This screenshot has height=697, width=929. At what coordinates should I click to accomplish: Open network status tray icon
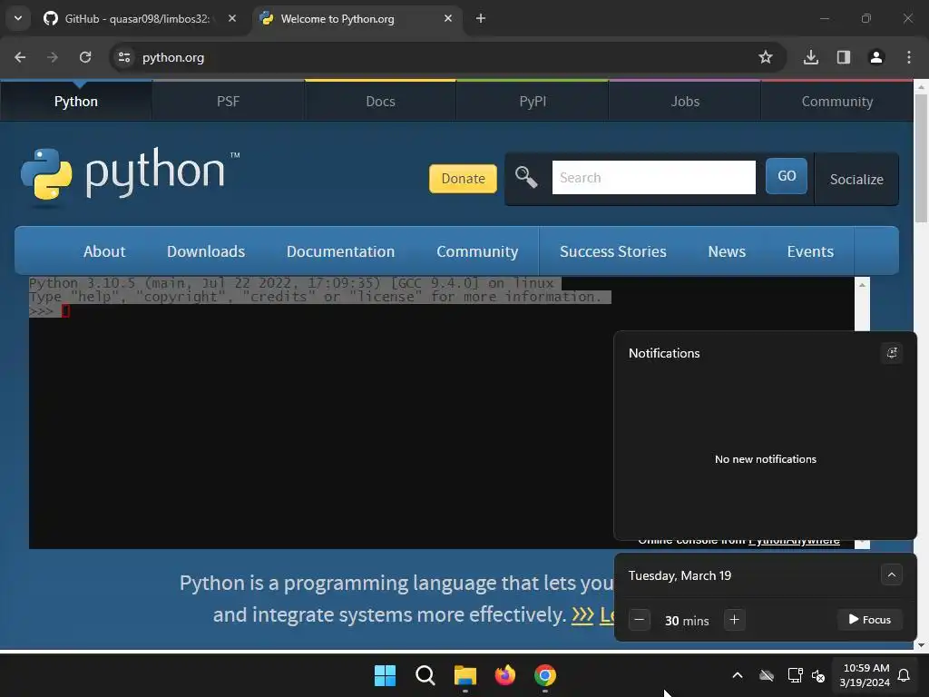[x=795, y=675]
